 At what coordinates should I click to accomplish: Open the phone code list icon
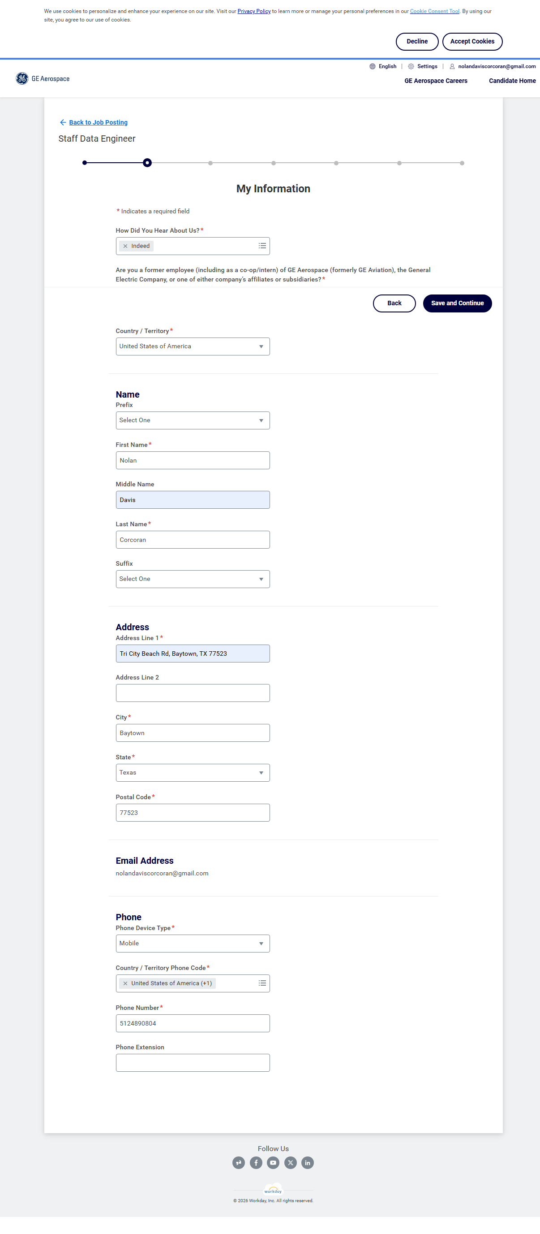pyautogui.click(x=262, y=983)
